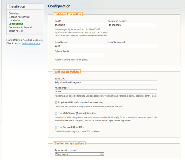This screenshot has height=160, width=185.
Task: Click the Database Connection section heading
Action: point(68,14)
